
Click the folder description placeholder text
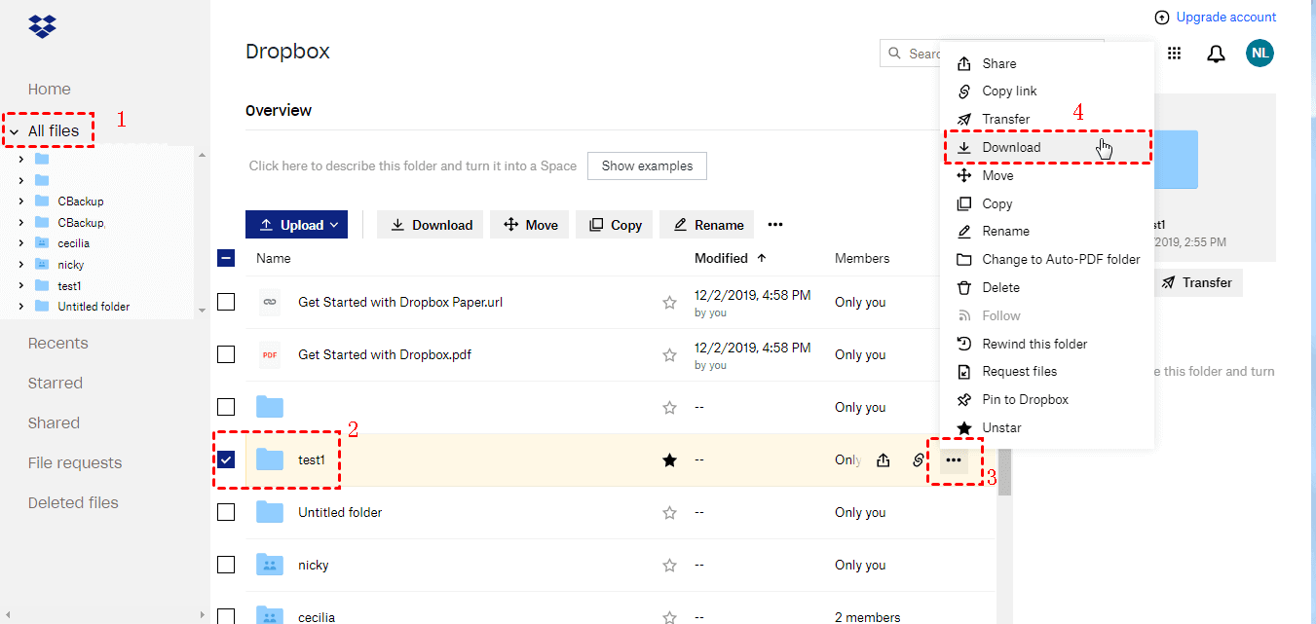413,165
